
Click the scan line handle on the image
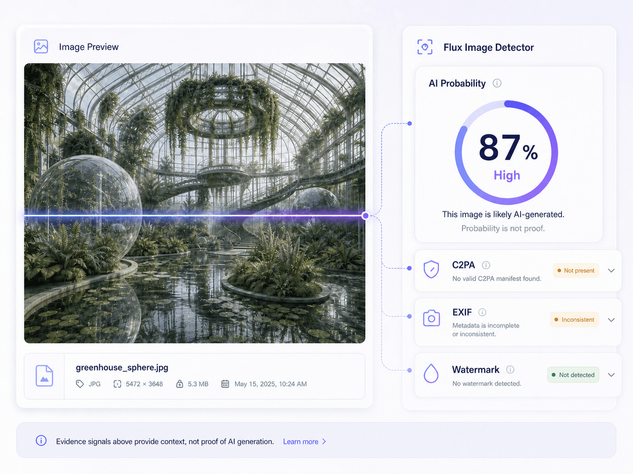point(365,216)
